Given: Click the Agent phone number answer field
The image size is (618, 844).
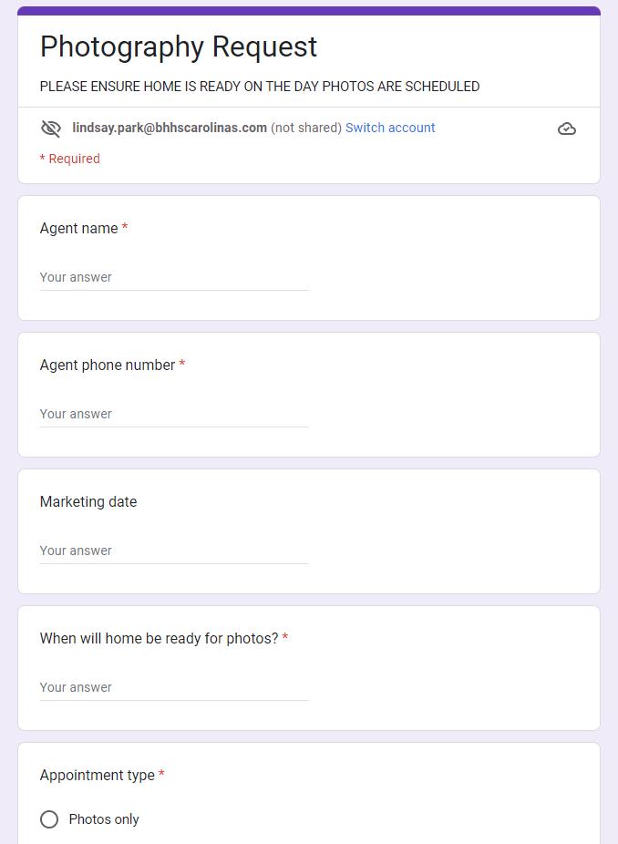Looking at the screenshot, I should [174, 414].
